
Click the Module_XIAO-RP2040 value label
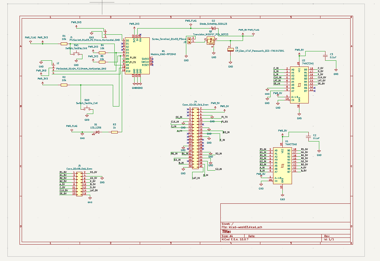tap(163, 54)
